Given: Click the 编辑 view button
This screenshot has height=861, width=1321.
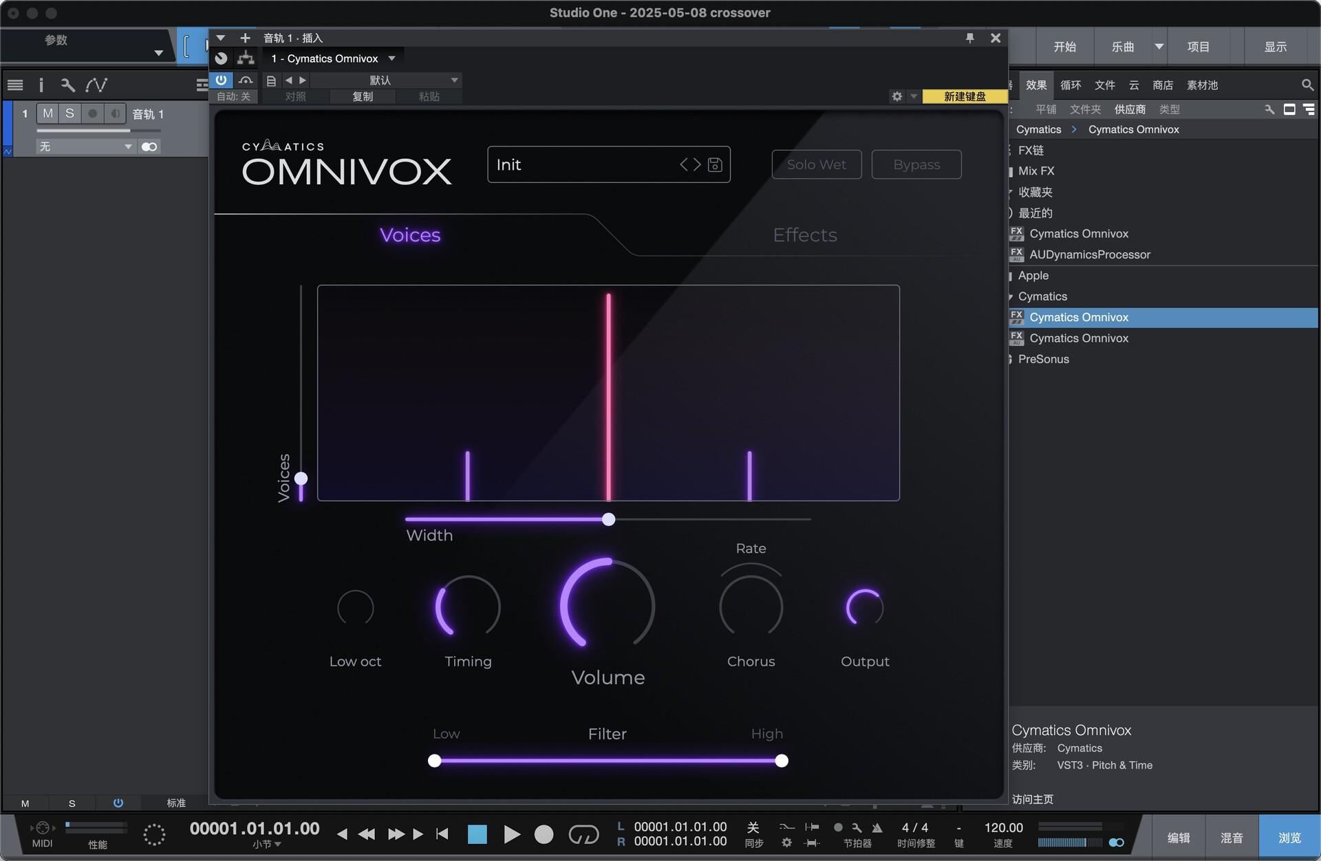Looking at the screenshot, I should (x=1179, y=838).
